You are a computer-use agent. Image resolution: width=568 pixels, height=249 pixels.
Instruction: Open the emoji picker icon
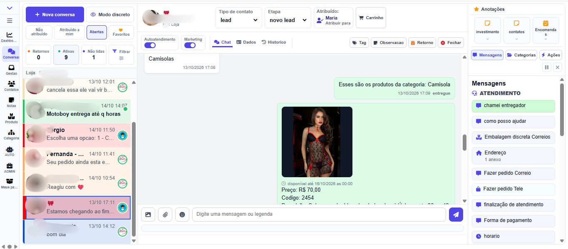[182, 215]
